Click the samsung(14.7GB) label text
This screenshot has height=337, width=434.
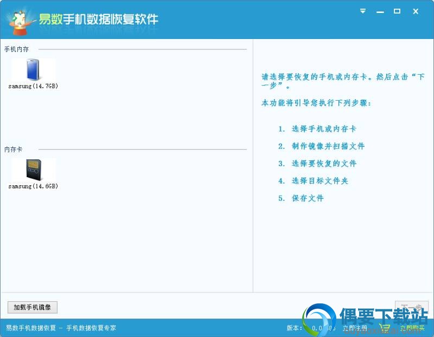(33, 86)
